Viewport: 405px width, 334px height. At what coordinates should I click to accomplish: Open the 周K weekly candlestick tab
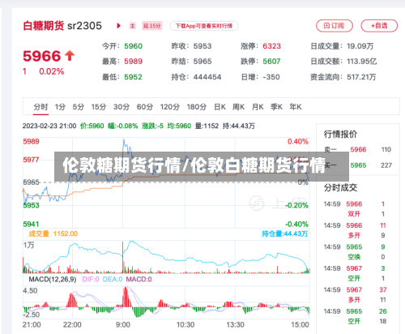(239, 107)
